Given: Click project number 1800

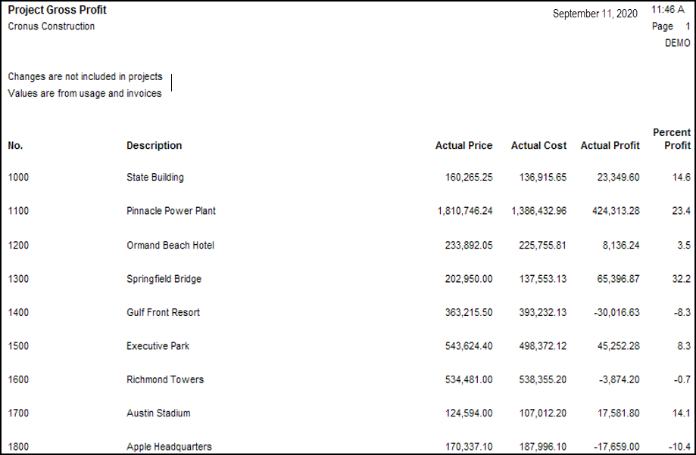Looking at the screenshot, I should pyautogui.click(x=18, y=447).
